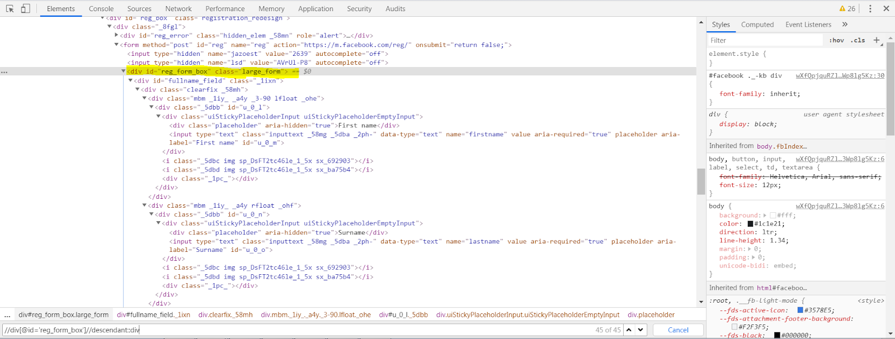This screenshot has height=339, width=895.
Task: Toggle the device toolbar icon
Action: click(x=25, y=8)
